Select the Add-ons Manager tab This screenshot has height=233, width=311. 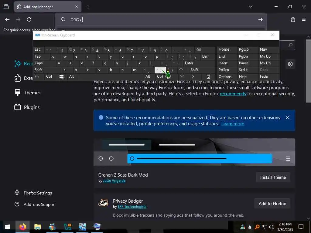pyautogui.click(x=48, y=7)
